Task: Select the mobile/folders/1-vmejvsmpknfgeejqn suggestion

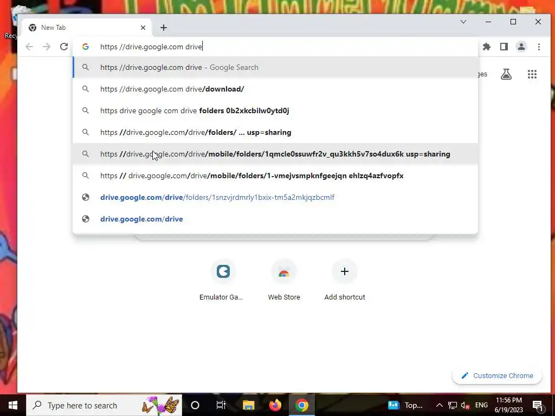Action: pyautogui.click(x=275, y=176)
